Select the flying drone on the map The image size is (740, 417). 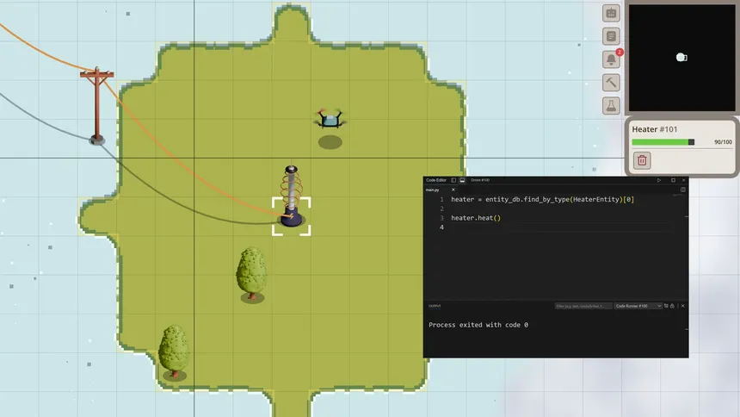coord(330,119)
